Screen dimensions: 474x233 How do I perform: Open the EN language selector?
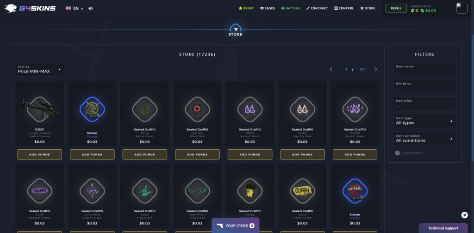(x=75, y=8)
